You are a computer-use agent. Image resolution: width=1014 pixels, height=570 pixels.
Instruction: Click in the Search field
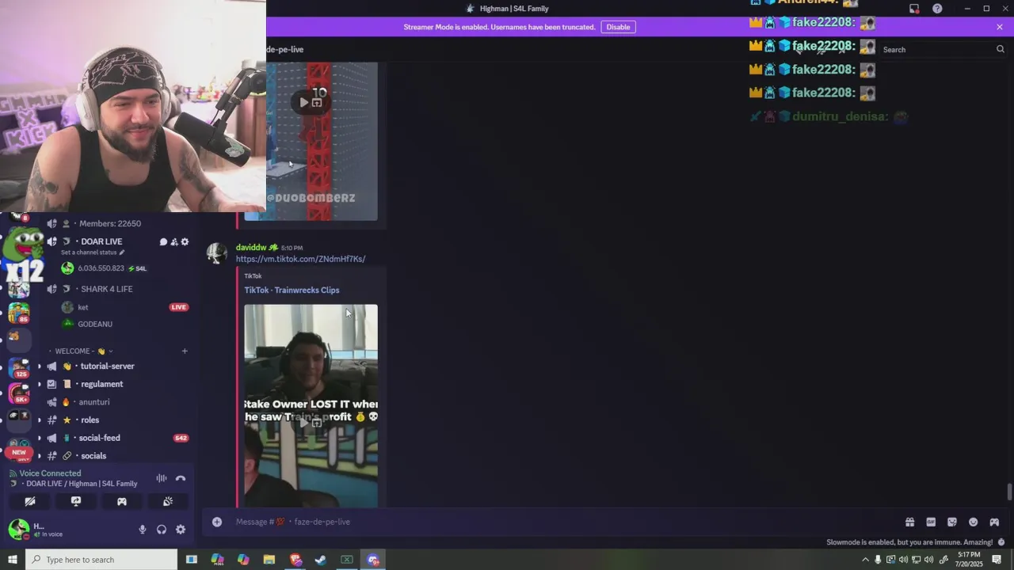(943, 49)
